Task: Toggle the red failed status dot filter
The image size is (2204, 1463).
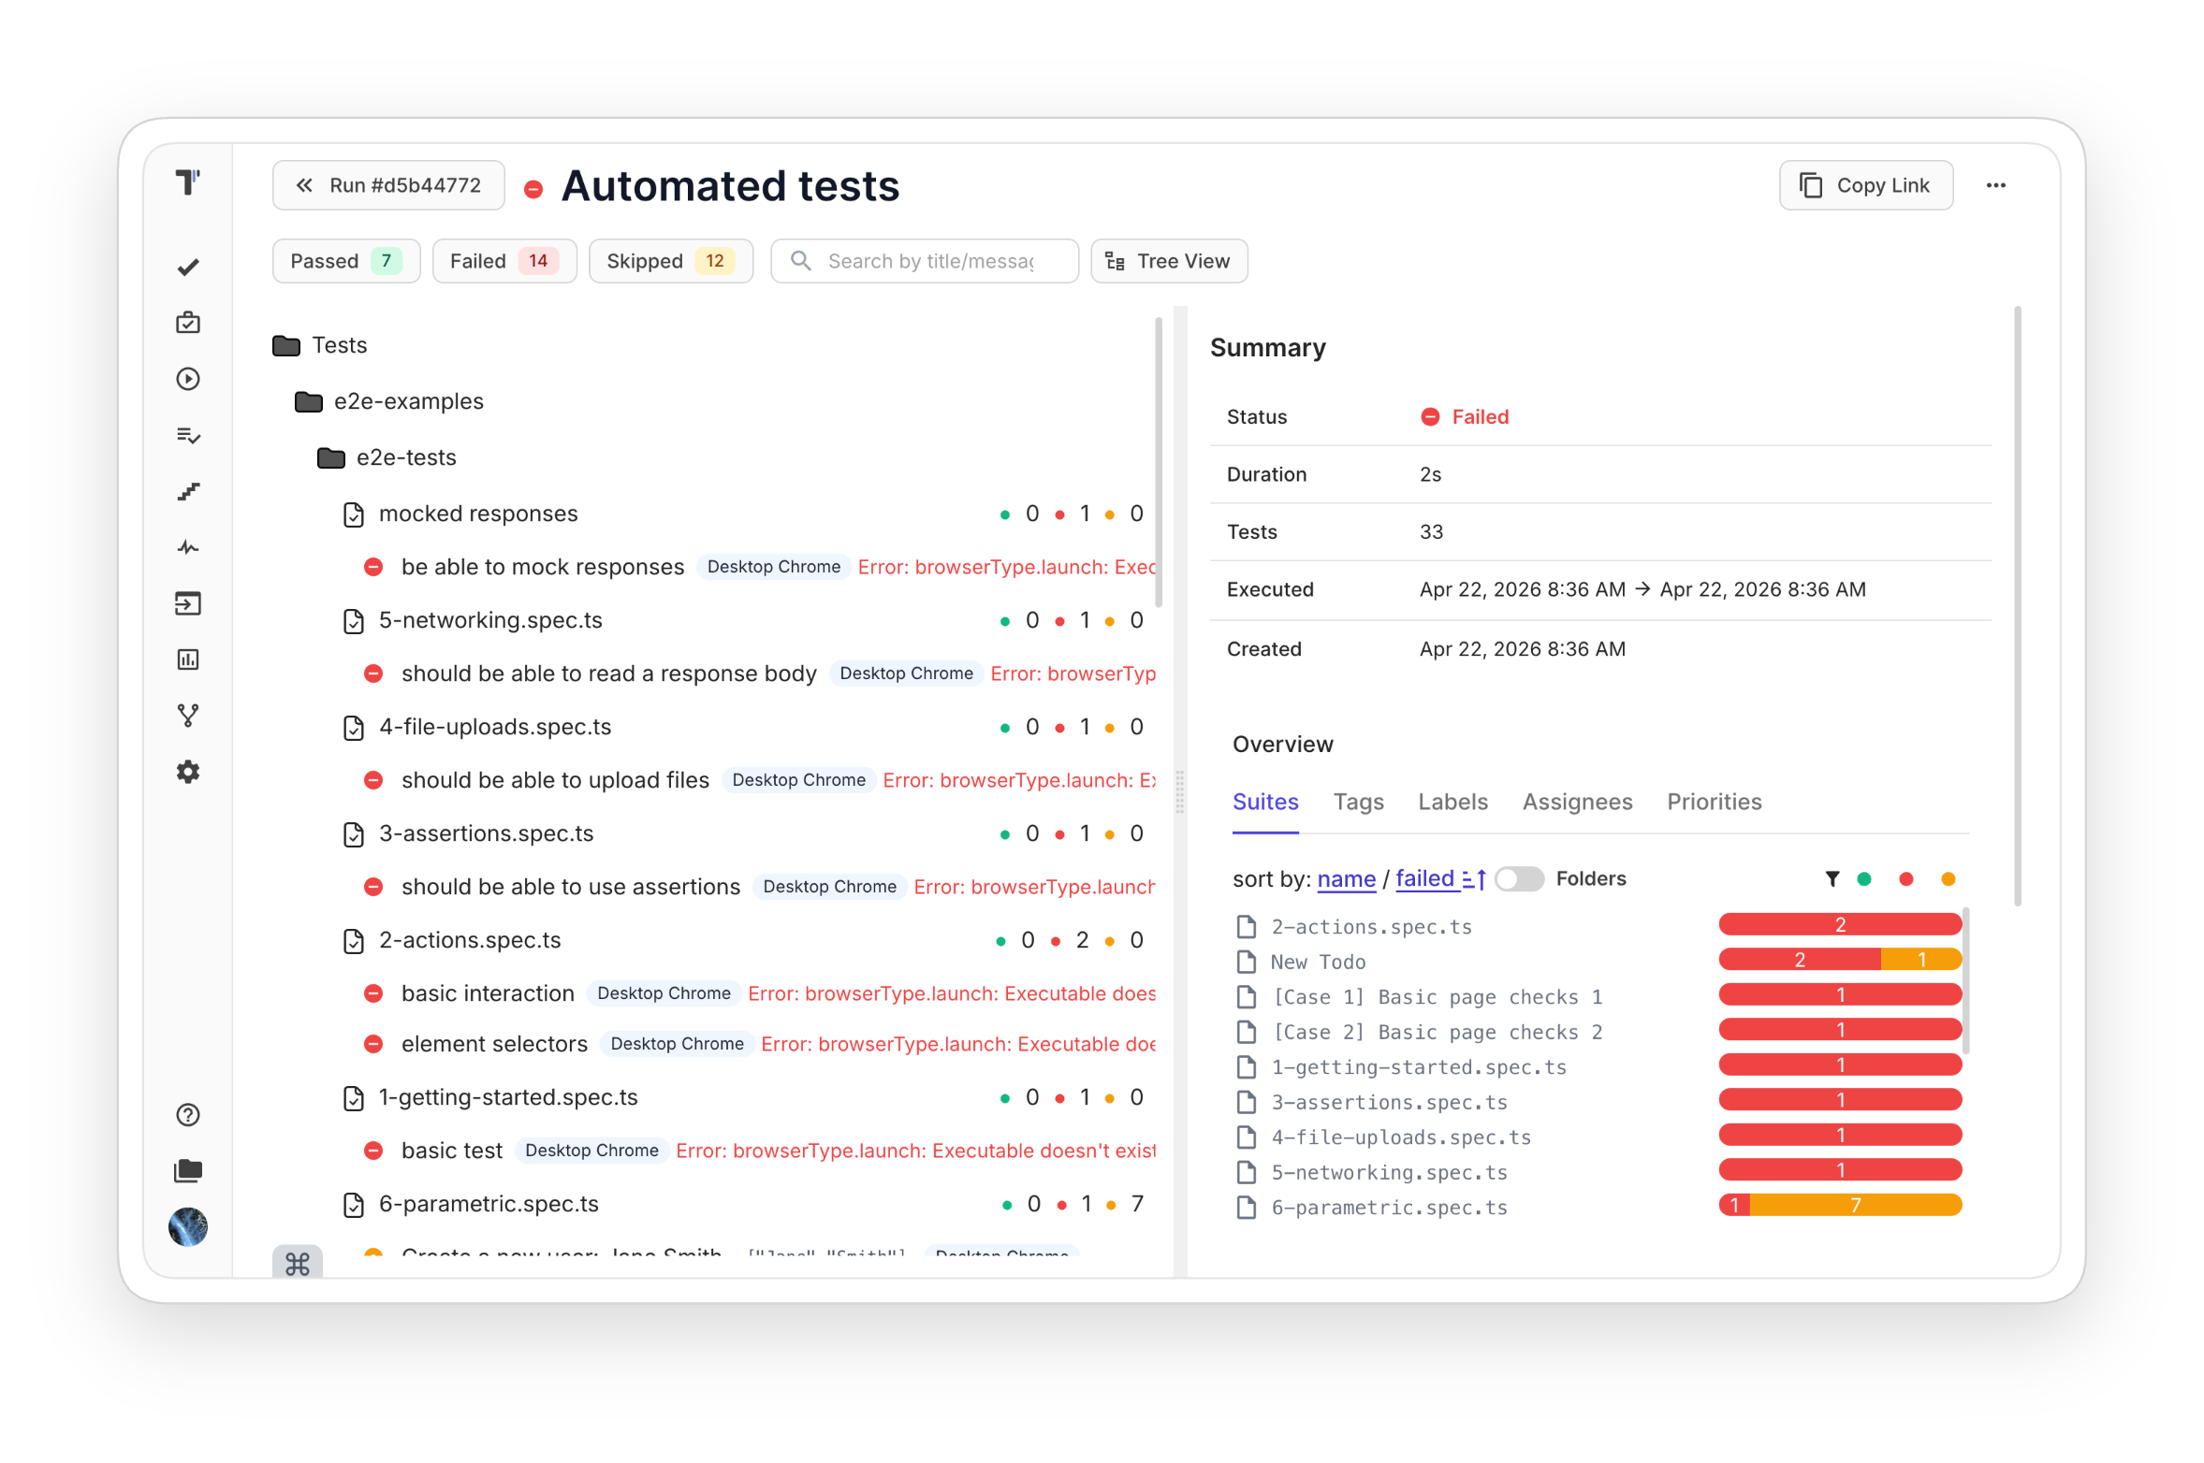Action: tap(1905, 878)
